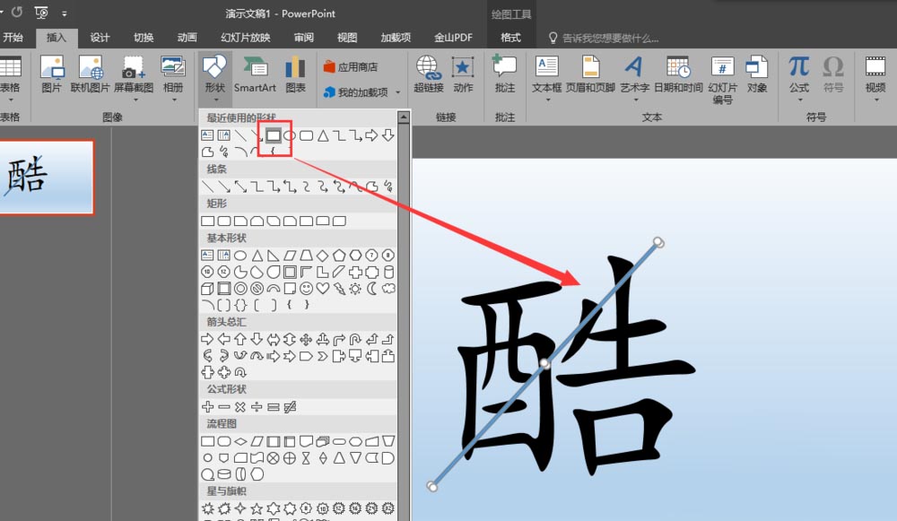Select the crescent moon shape
Viewport: 897px width, 521px height.
372,288
